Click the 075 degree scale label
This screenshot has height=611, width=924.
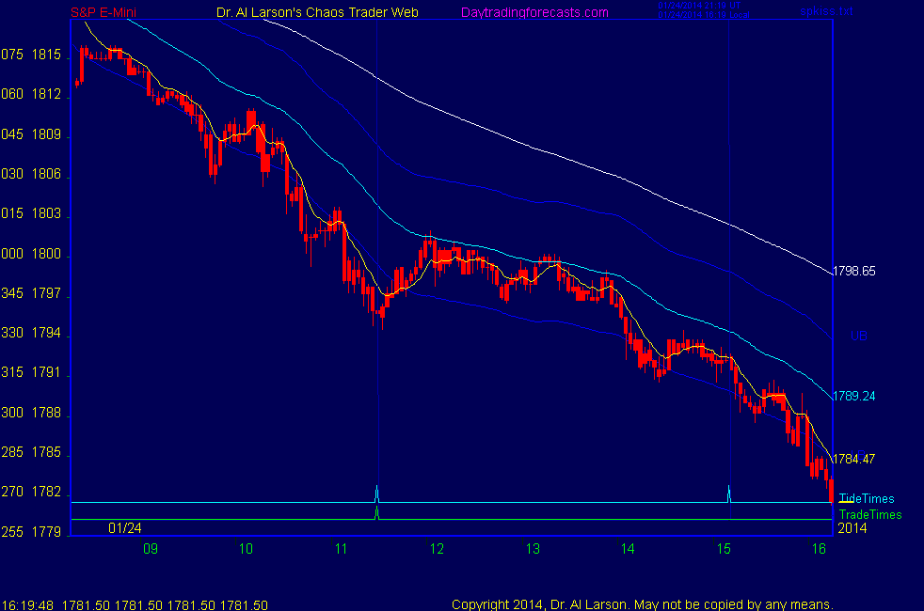(12, 55)
